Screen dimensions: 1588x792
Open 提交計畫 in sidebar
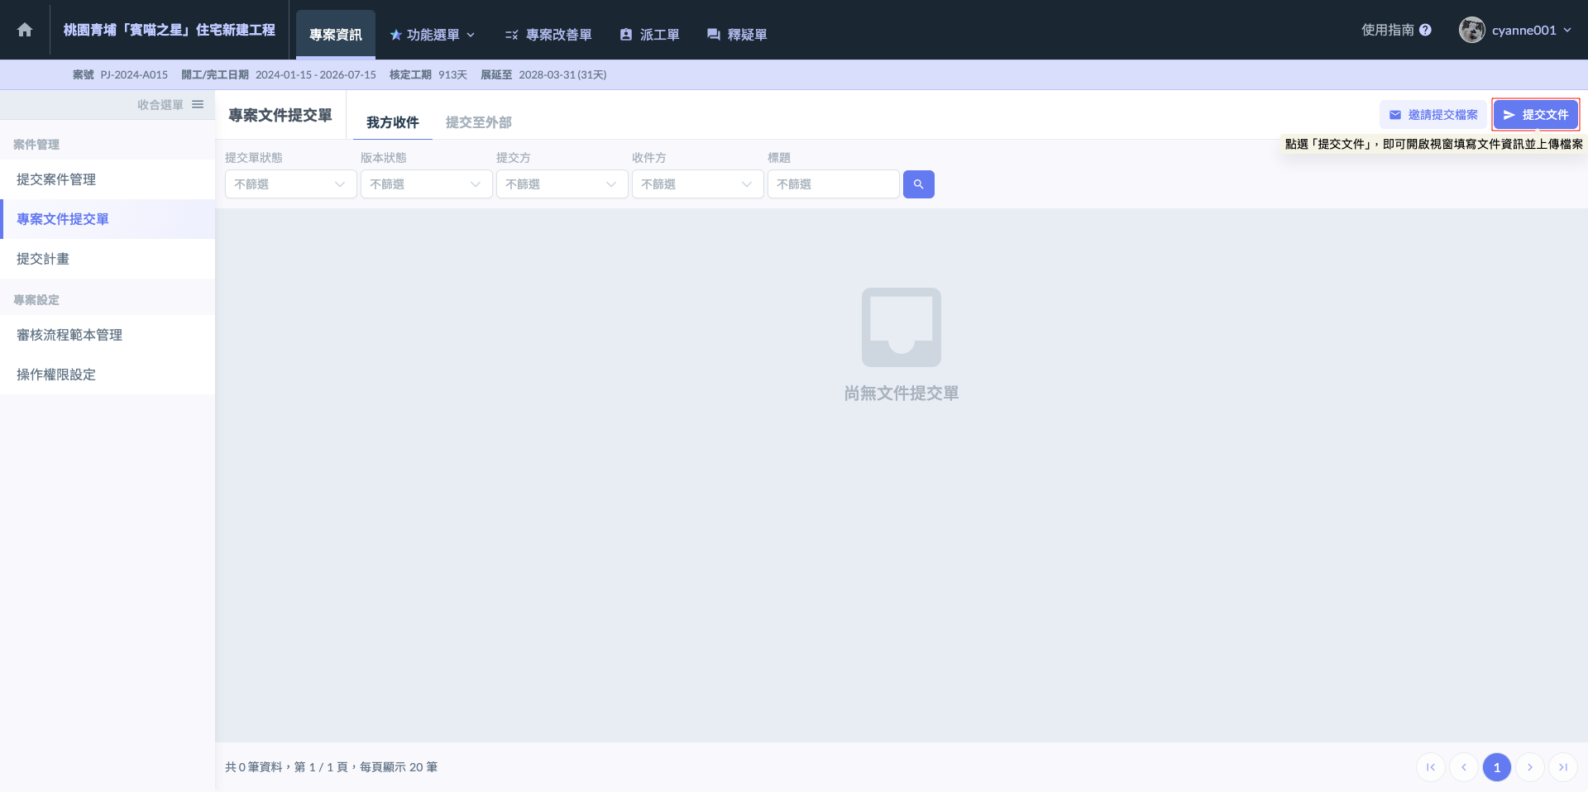click(x=108, y=259)
